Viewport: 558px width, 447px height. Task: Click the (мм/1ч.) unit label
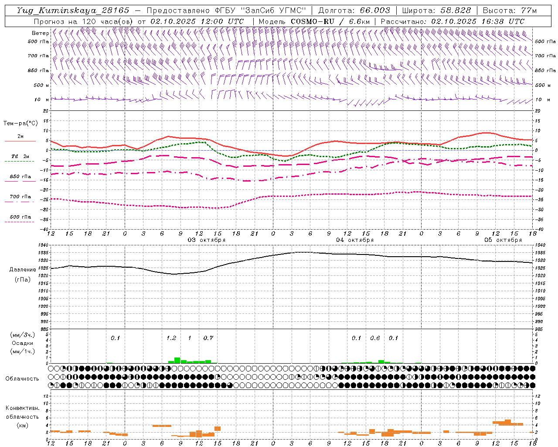(x=22, y=351)
